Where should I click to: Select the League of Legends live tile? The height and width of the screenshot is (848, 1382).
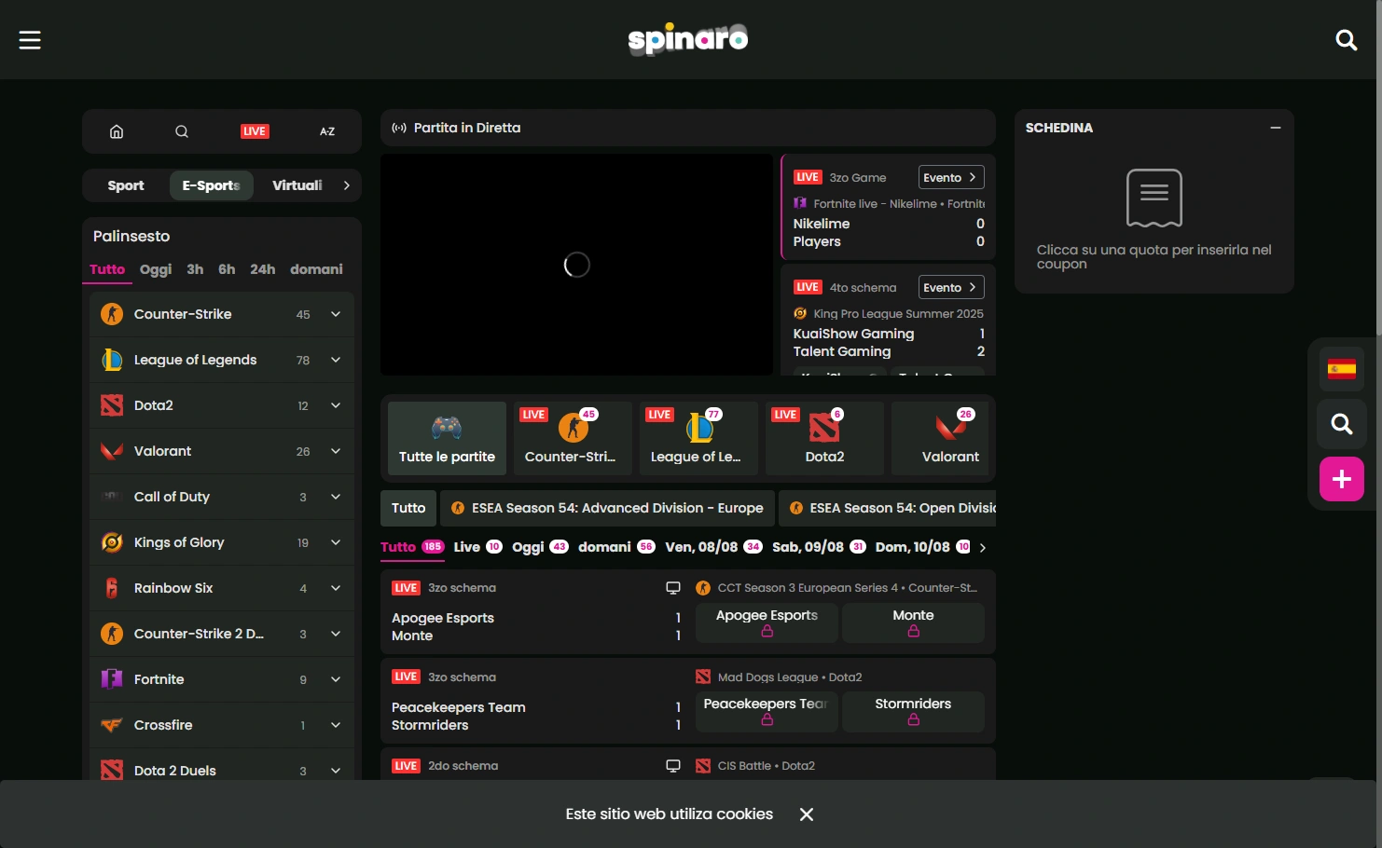[x=698, y=439]
